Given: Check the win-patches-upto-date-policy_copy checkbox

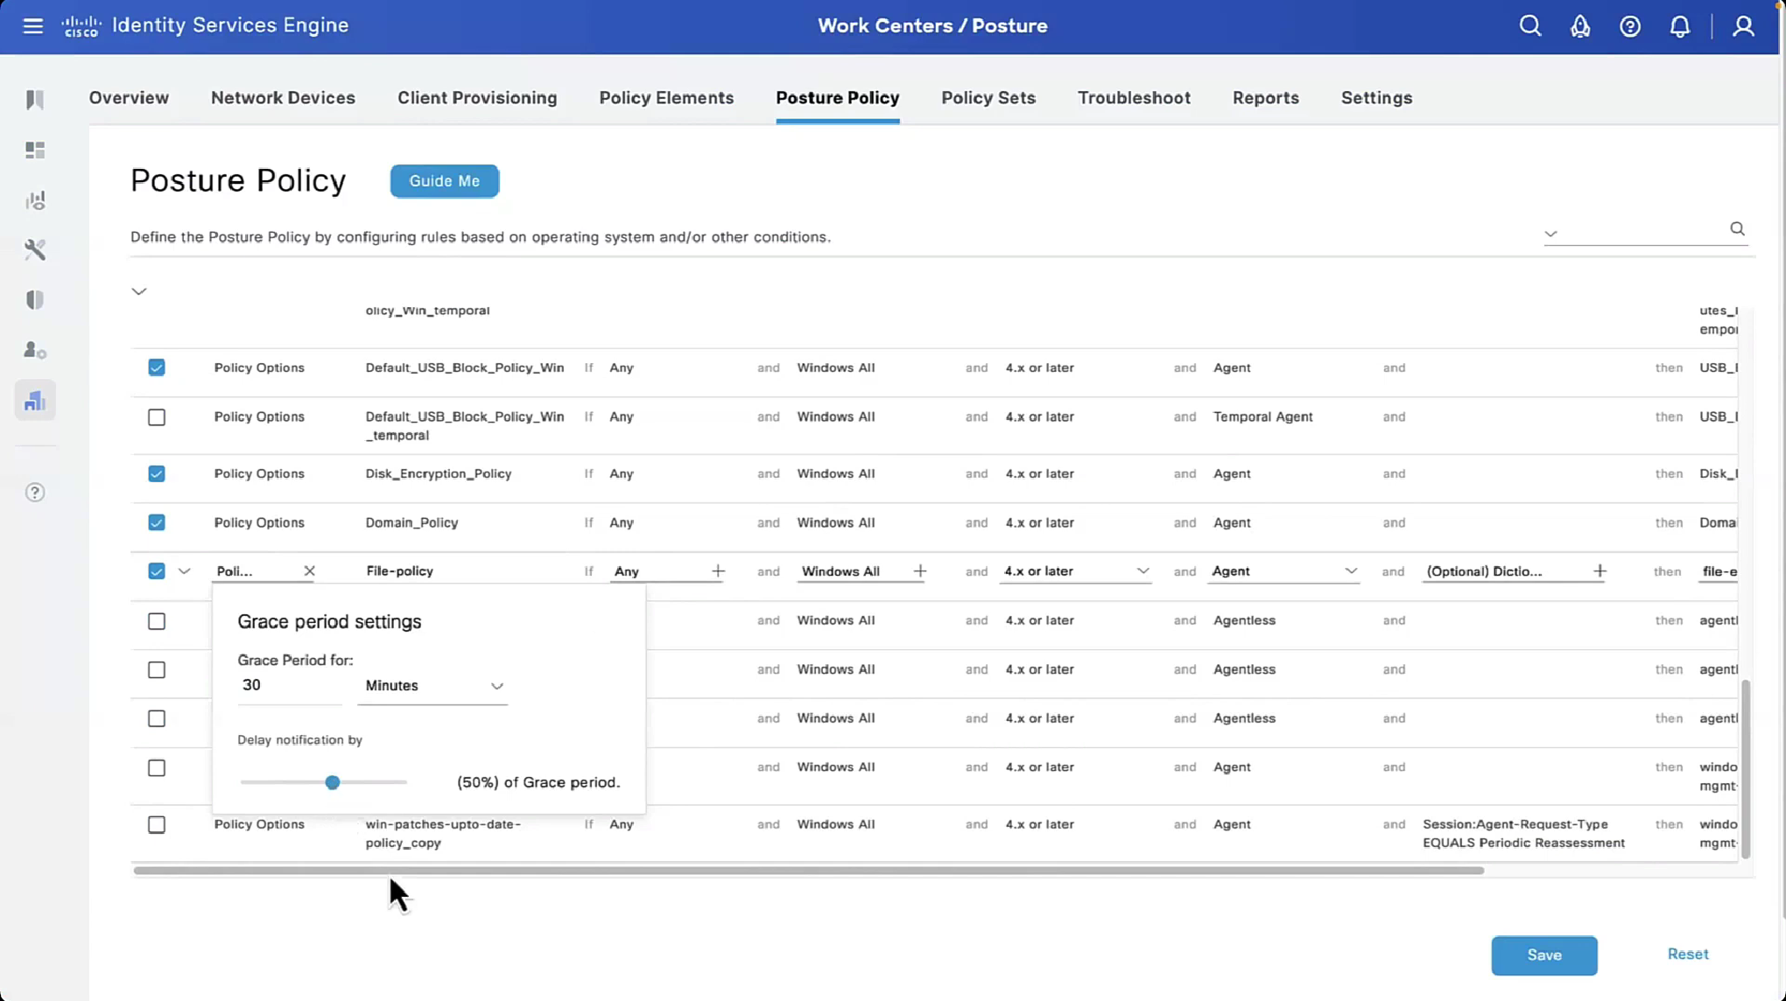Looking at the screenshot, I should point(157,824).
